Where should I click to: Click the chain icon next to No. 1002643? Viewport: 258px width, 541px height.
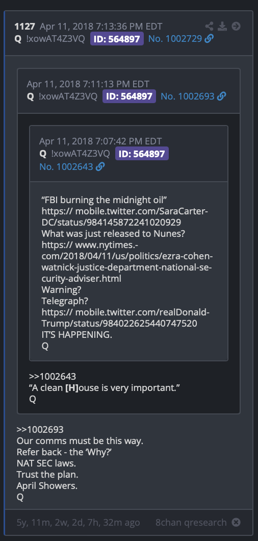(100, 167)
